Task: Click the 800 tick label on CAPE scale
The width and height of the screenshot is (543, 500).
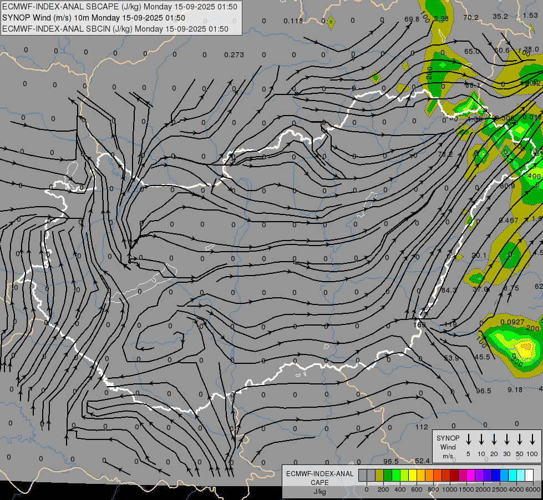Action: pyautogui.click(x=433, y=489)
